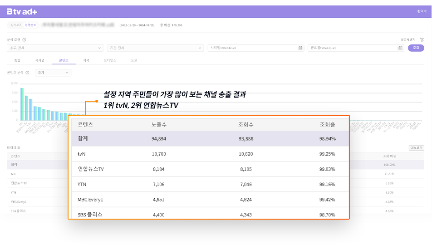Viewport: 432px width, 250px height.
Task: Click the 총 예산 budget text
Action: (x=171, y=25)
